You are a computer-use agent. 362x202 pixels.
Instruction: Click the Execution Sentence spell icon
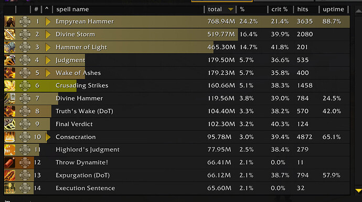9,188
